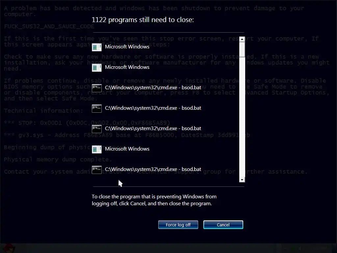Click the first cmd.exe bsod.bat console icon
337x253 pixels.
[97, 88]
